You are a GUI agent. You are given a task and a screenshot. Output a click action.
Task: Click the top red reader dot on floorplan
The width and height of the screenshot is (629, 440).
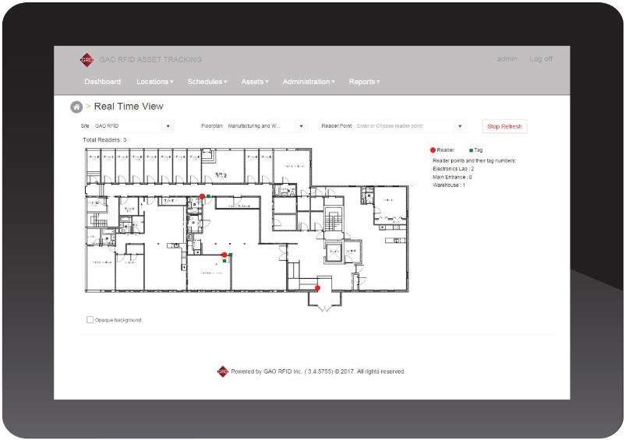click(x=203, y=196)
